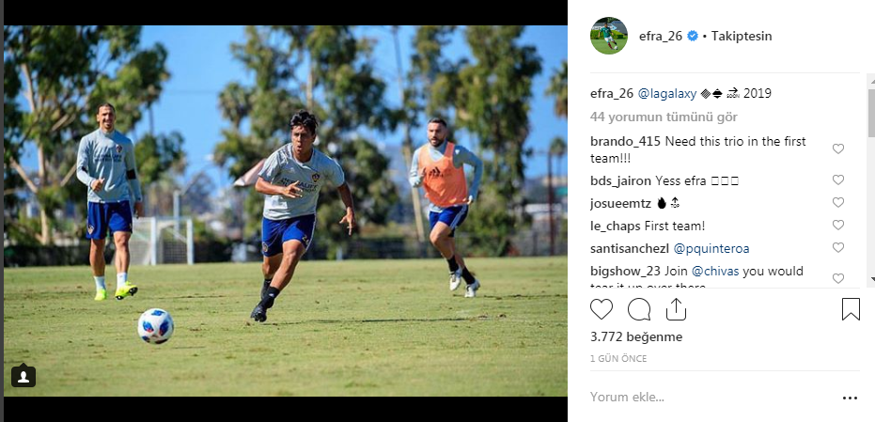Open the efra_26 profile avatar
This screenshot has width=875, height=422.
609,36
